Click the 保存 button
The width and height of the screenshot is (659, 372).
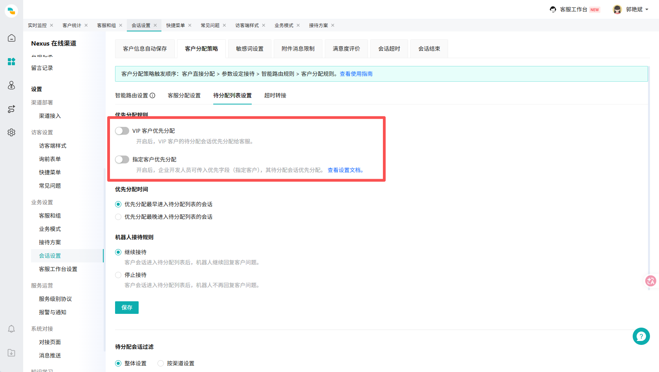click(x=127, y=308)
